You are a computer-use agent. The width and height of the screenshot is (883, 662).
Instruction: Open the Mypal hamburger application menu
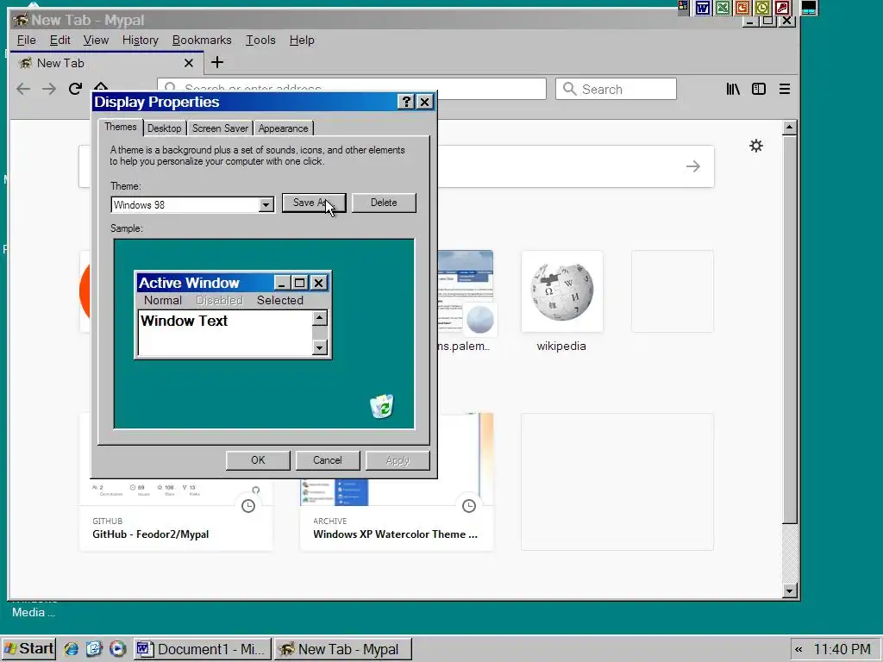point(785,89)
